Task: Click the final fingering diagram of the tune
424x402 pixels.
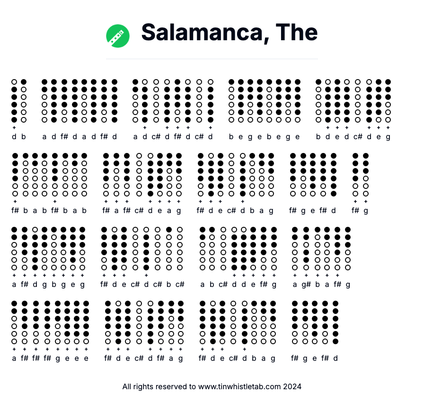Action: click(x=336, y=322)
